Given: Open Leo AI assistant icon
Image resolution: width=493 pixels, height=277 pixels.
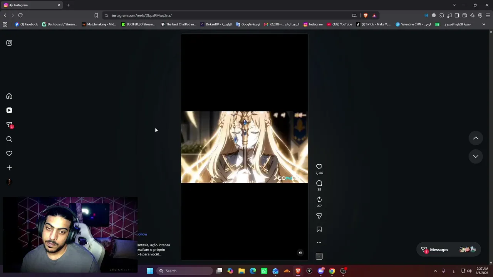Looking at the screenshot, I should click(472, 15).
